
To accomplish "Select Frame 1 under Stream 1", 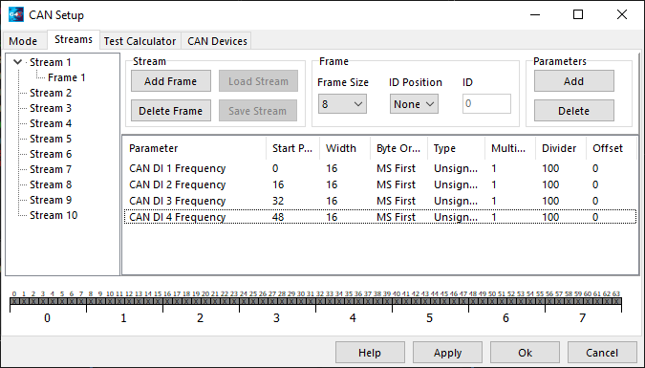I will 67,77.
